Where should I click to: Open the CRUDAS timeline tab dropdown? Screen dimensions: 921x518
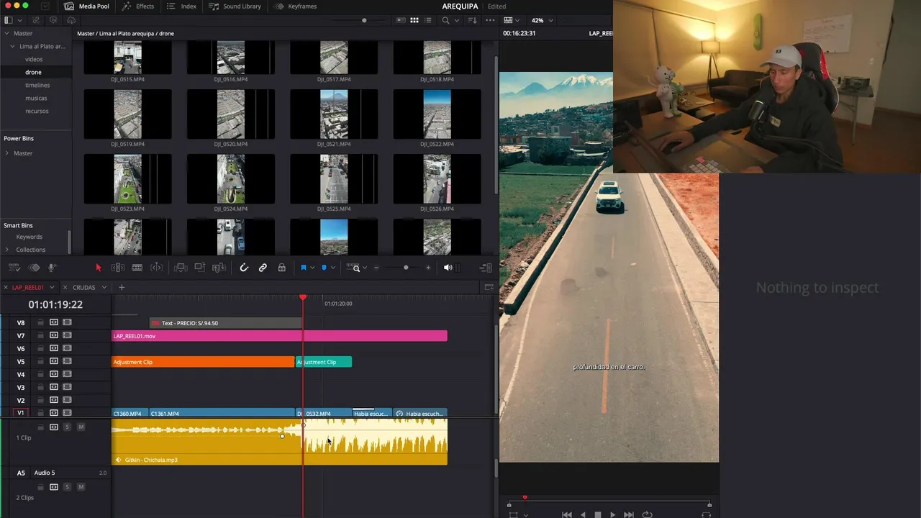[x=104, y=288]
